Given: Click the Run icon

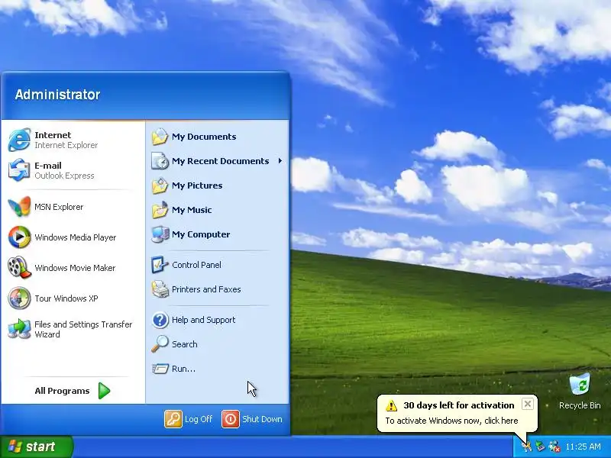Looking at the screenshot, I should 160,369.
